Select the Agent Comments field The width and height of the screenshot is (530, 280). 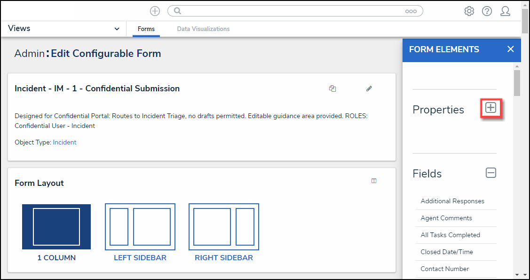(x=446, y=218)
